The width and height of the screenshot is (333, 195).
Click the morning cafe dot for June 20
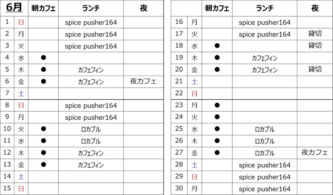[217, 69]
